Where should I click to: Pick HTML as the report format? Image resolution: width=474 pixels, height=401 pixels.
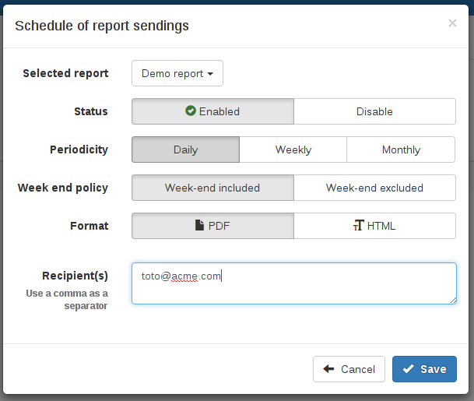tap(374, 226)
